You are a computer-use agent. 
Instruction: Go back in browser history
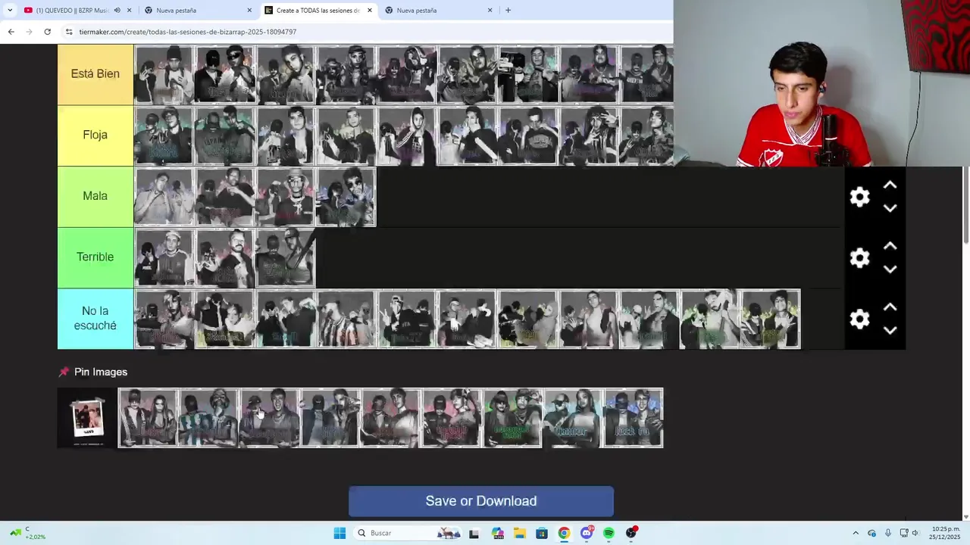click(x=11, y=32)
